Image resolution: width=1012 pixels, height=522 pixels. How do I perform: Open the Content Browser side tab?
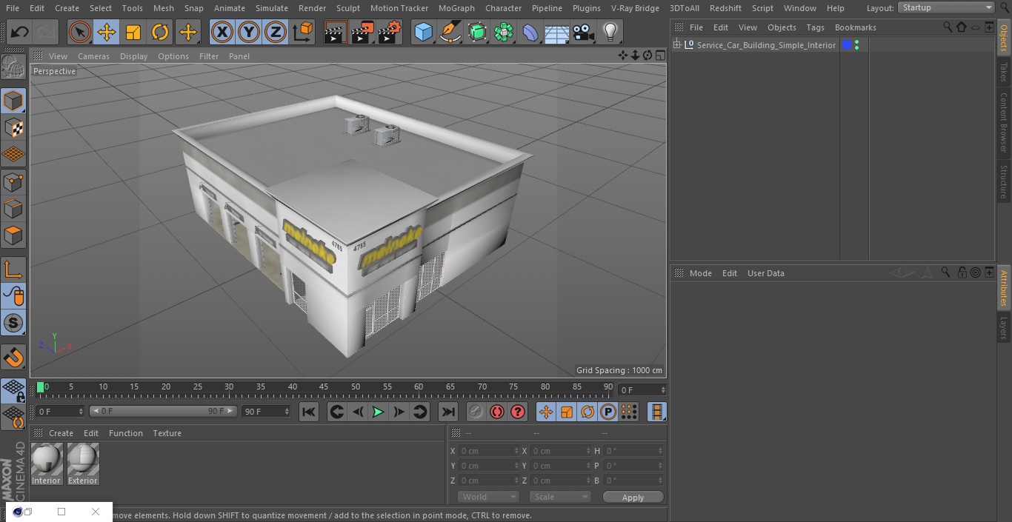pos(1004,122)
